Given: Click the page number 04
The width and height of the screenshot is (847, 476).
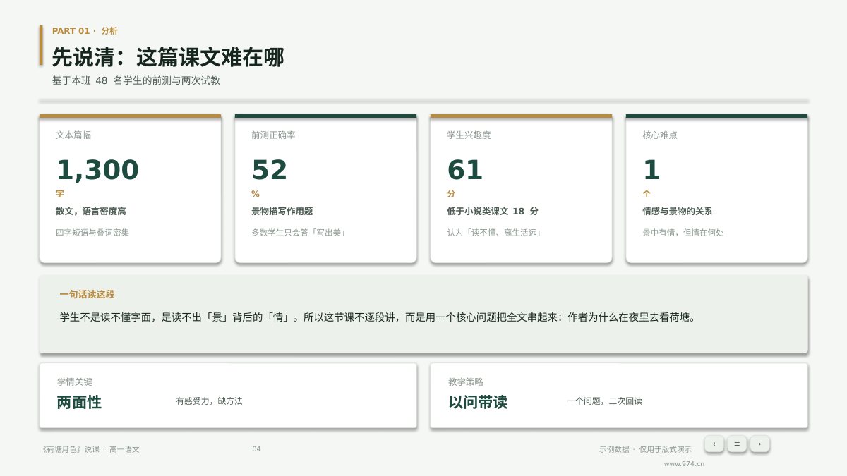Looking at the screenshot, I should (x=256, y=449).
